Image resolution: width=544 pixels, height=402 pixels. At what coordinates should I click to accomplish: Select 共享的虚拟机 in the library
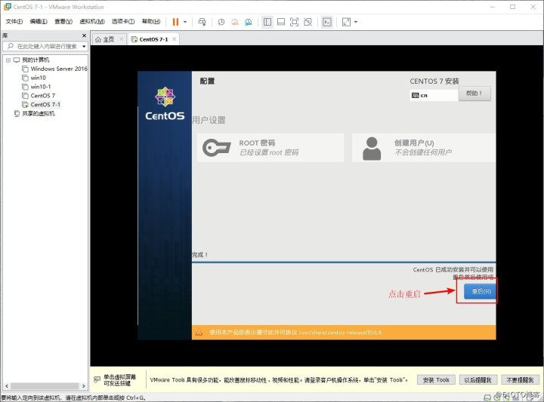pos(34,114)
